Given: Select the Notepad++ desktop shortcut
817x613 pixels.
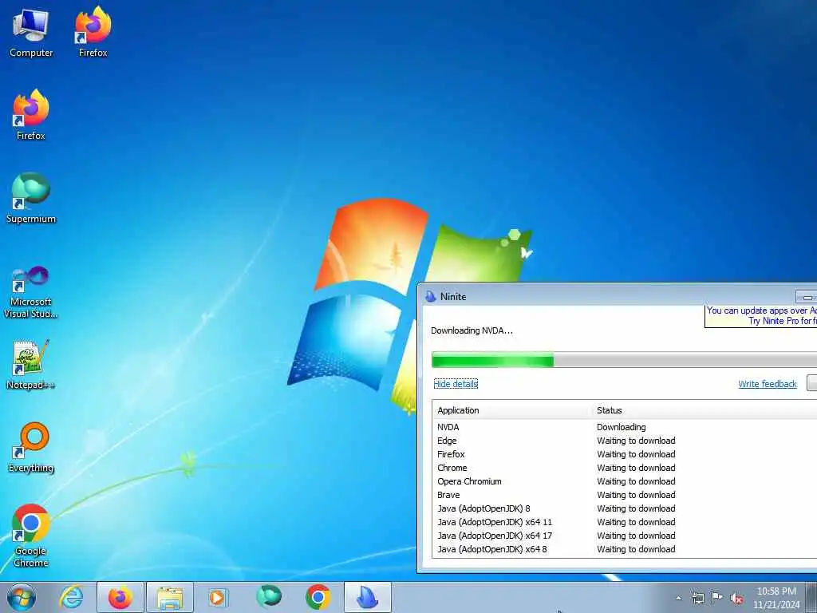Looking at the screenshot, I should pyautogui.click(x=31, y=364).
